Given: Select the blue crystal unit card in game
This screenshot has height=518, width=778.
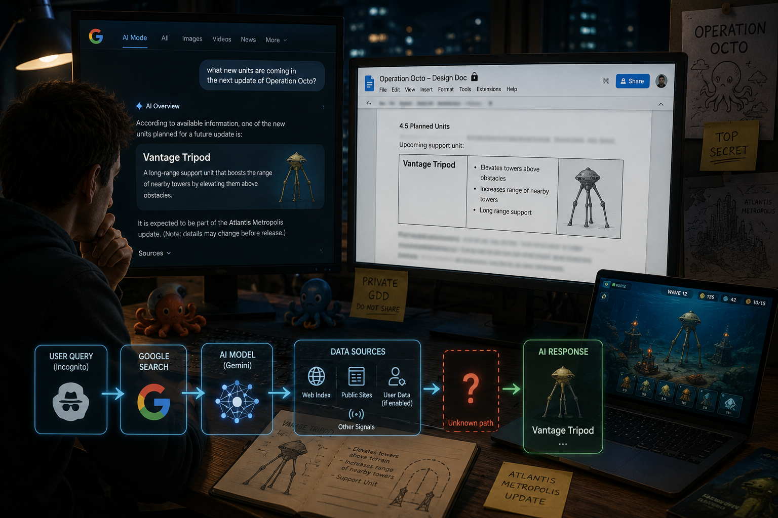Looking at the screenshot, I should click(730, 404).
